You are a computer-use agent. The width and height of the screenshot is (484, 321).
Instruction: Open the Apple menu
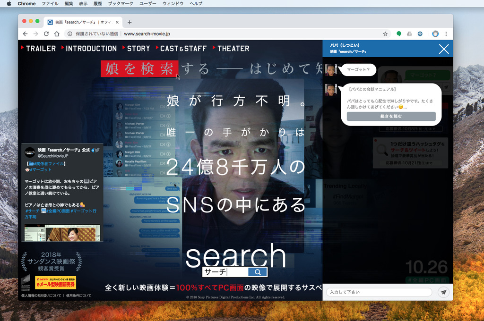tap(9, 3)
